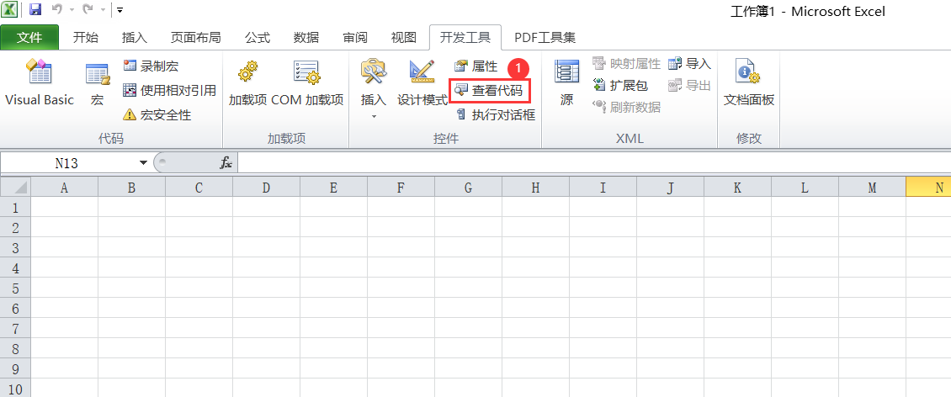Switch to the 视图 tab
The image size is (951, 397).
pyautogui.click(x=403, y=38)
